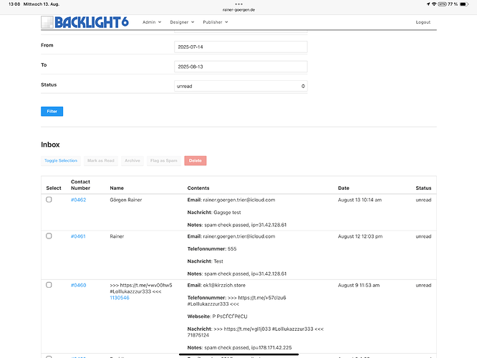Viewport: 477px width, 358px height.
Task: Check the box for contact #0462
Action: coord(49,200)
